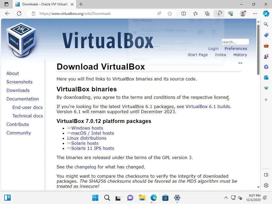
Task: Open Downloads in left navigation
Action: coord(18,90)
